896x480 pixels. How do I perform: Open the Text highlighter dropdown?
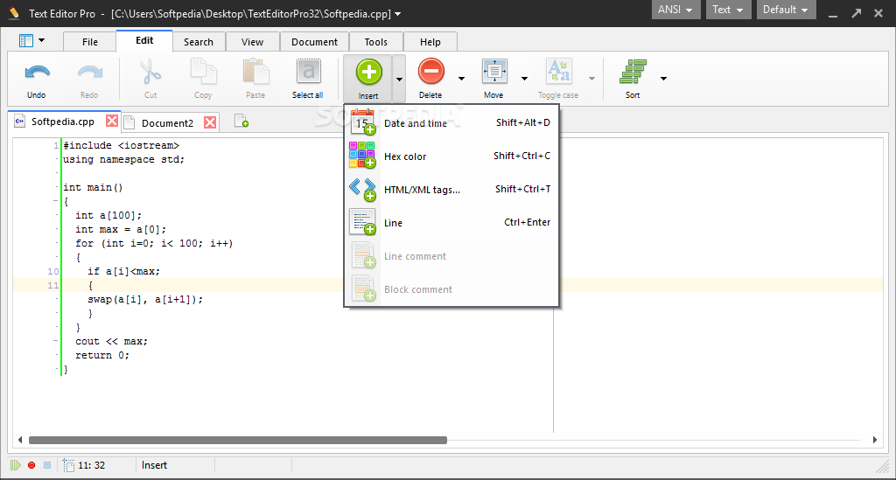(728, 10)
